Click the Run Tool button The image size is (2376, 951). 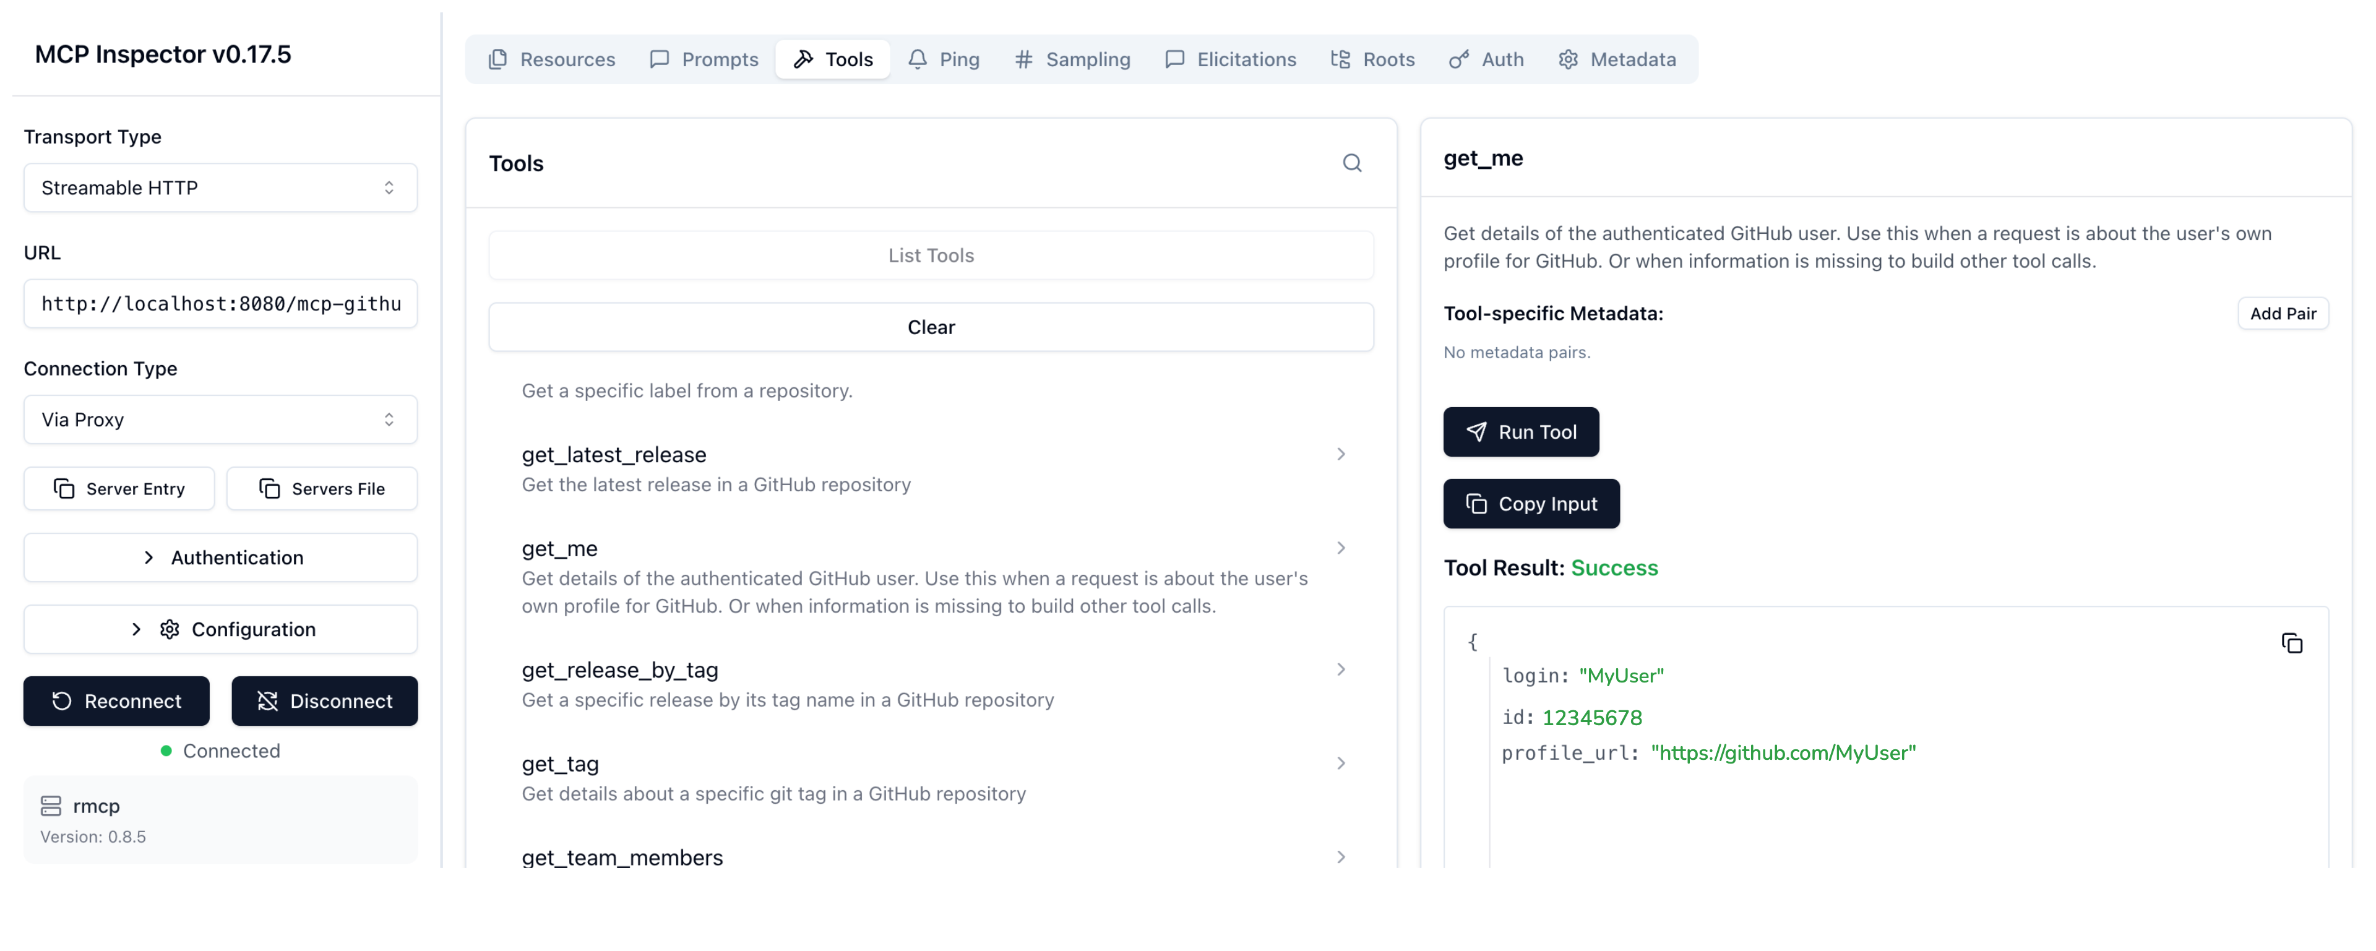(1520, 432)
